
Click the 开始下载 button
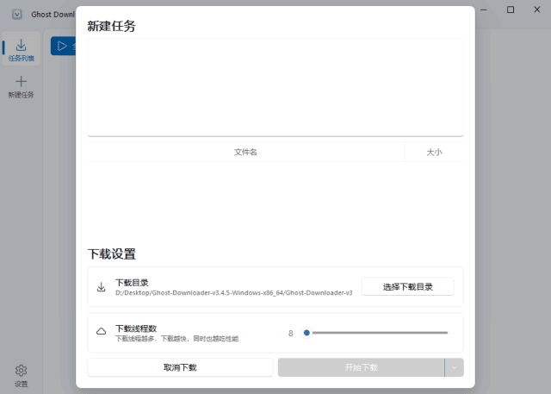(x=361, y=367)
